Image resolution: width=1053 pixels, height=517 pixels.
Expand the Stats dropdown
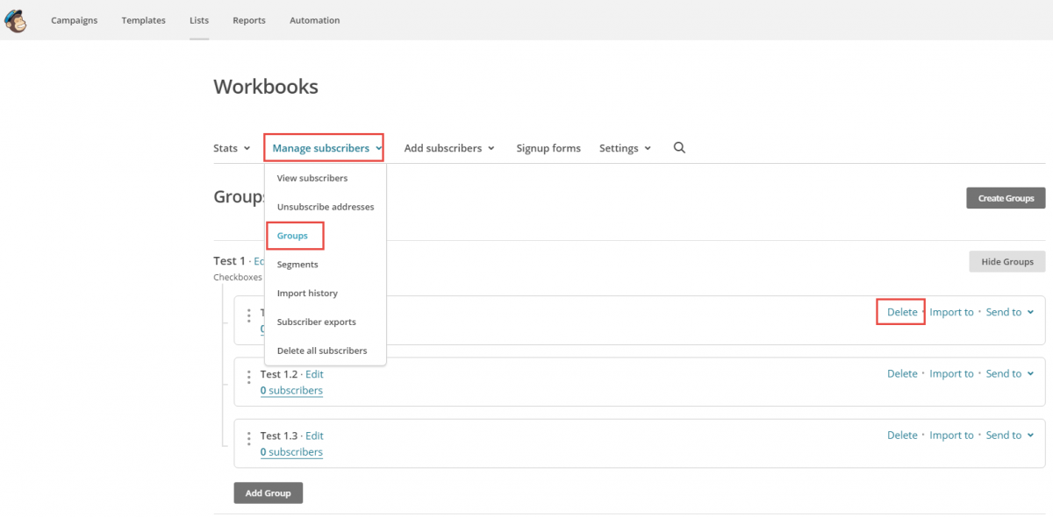click(x=232, y=148)
